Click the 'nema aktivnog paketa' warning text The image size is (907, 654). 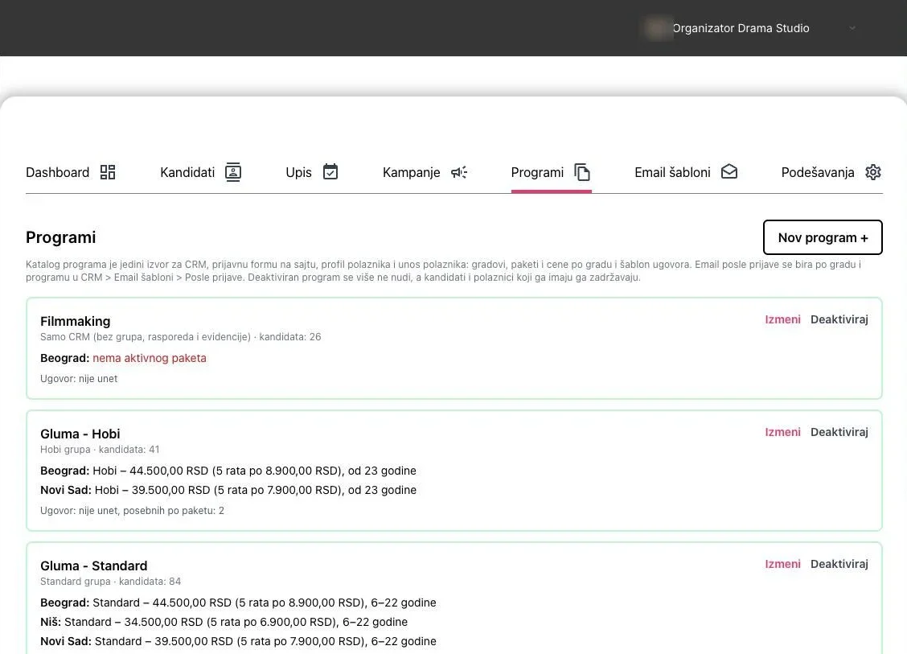click(x=150, y=358)
